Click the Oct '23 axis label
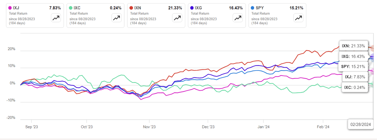Viewport: 377px width, 140px height. [87, 127]
